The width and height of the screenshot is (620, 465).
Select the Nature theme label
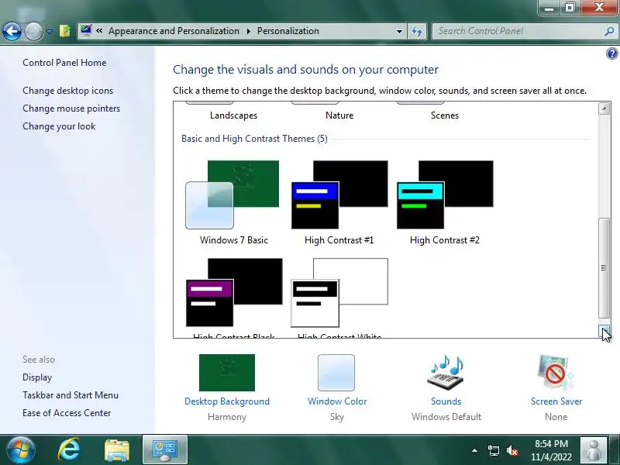[x=339, y=115]
